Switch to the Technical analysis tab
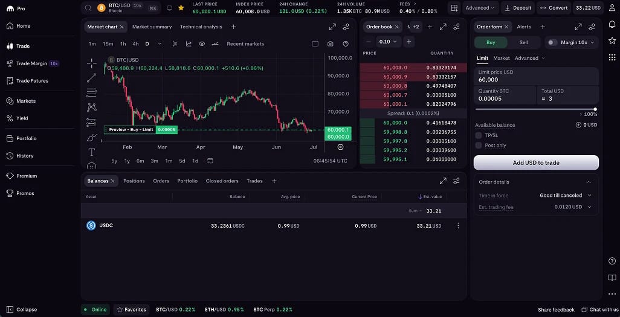This screenshot has height=317, width=620. [201, 27]
